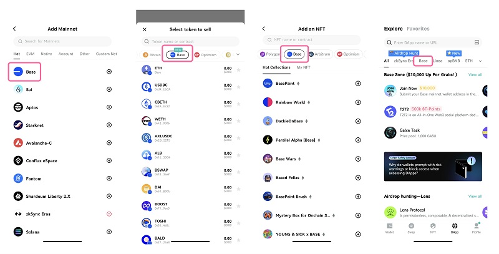
Task: Add Solana mainnet using its plus icon
Action: (x=109, y=232)
